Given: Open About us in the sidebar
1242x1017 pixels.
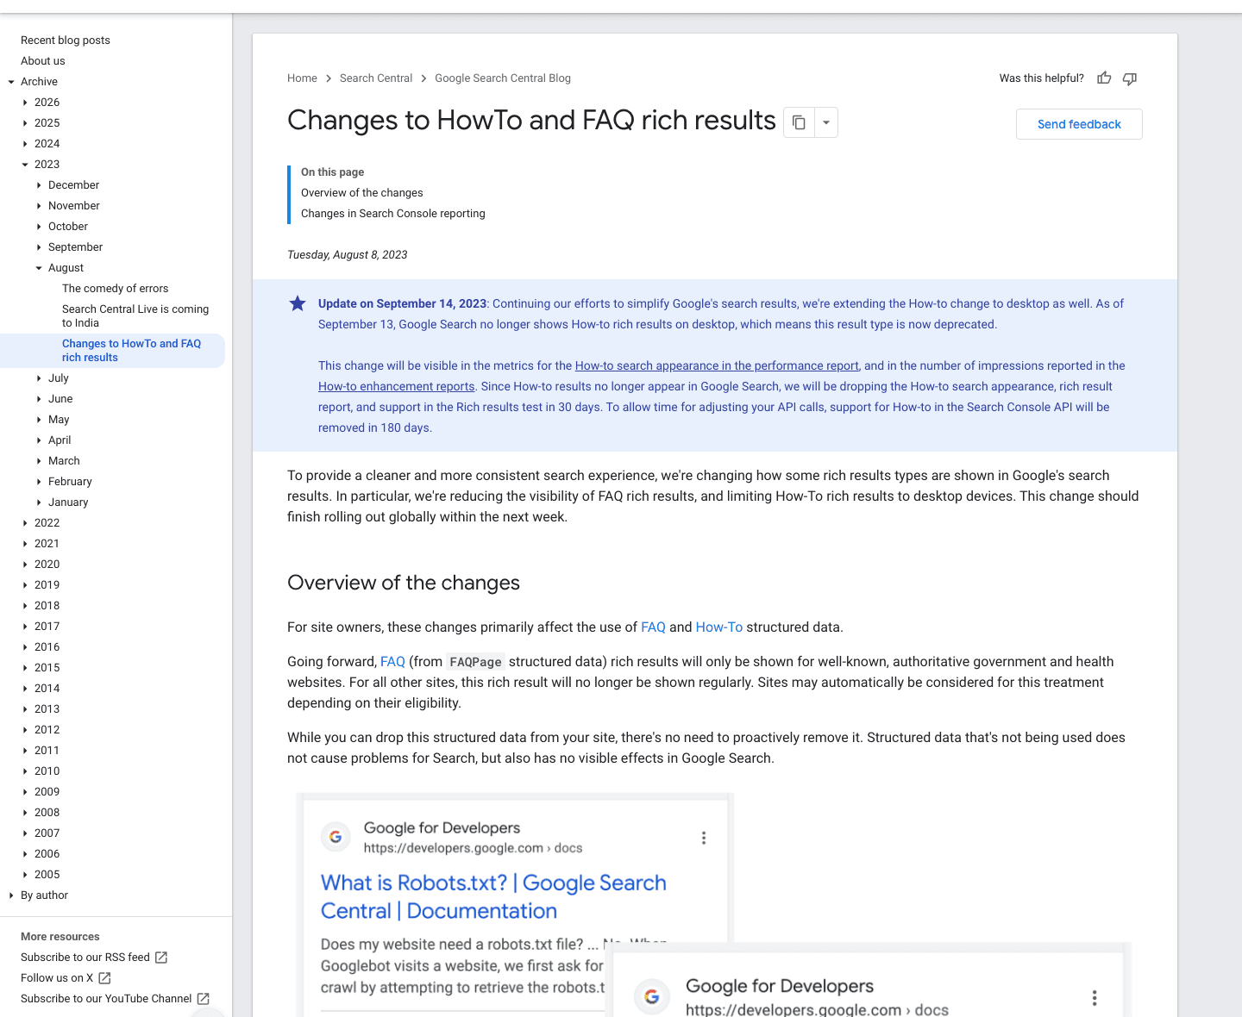Looking at the screenshot, I should pyautogui.click(x=43, y=61).
